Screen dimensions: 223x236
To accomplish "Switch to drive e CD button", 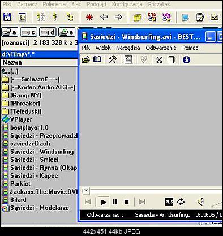I will [67, 32].
